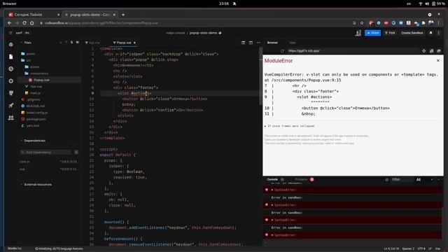The height and width of the screenshot is (252, 448).
Task: Open Configuration gear icon in sidebar
Action: (x=11, y=81)
